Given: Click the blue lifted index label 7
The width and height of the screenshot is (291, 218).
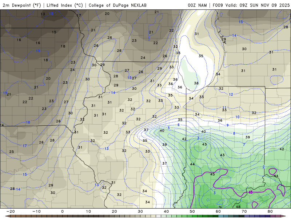Looking at the screenshot, I should point(244,144).
